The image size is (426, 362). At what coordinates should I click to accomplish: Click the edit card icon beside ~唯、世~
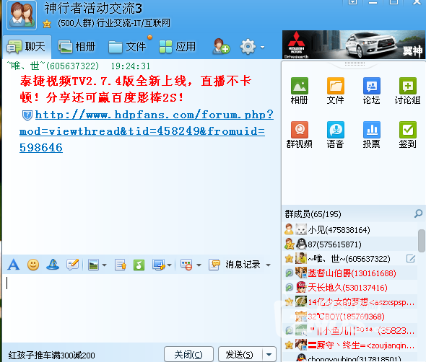(411, 259)
